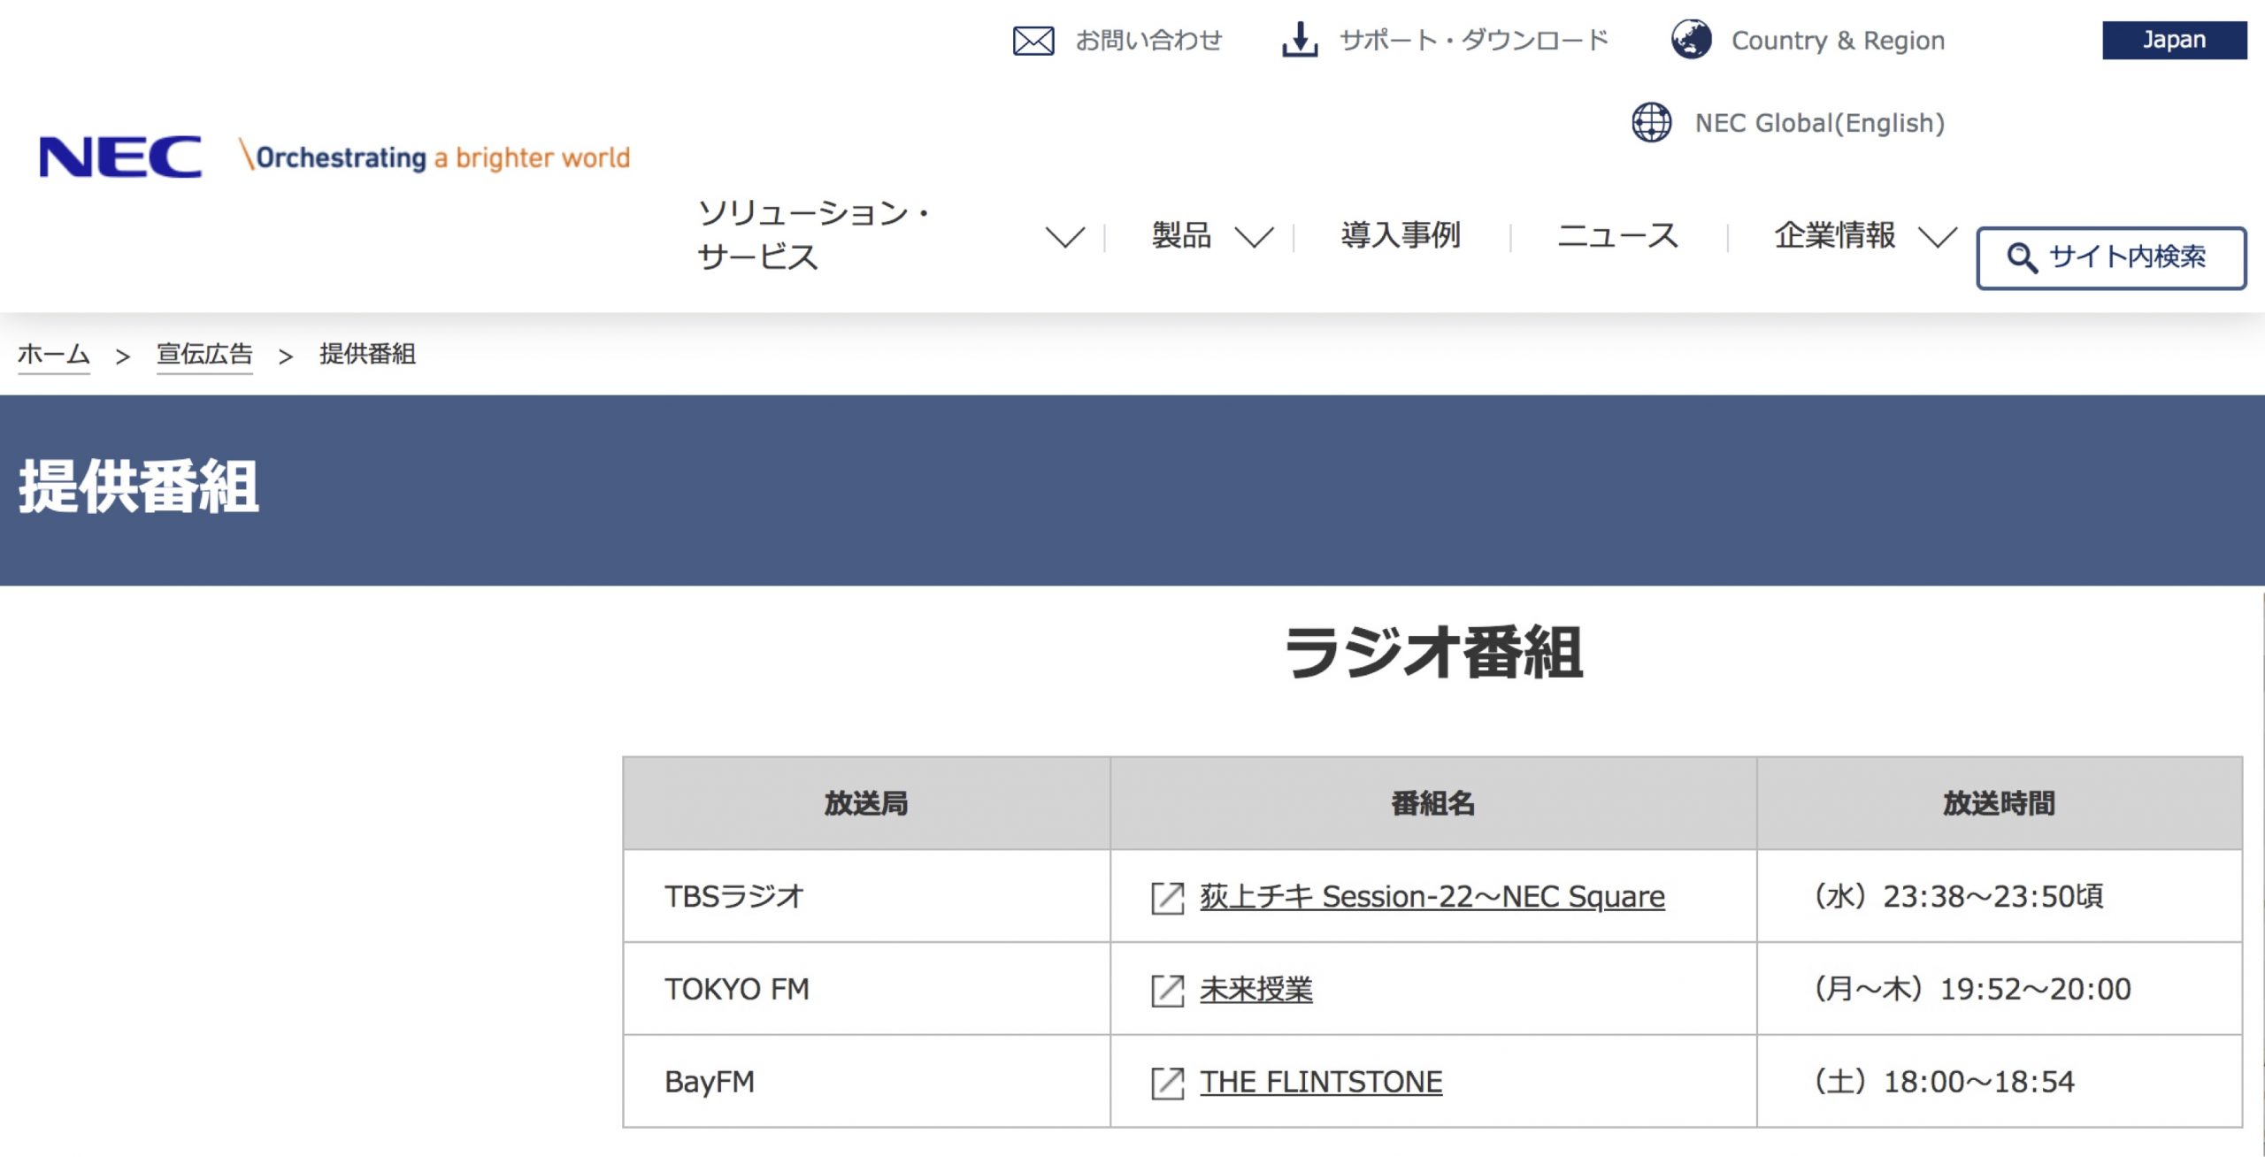Expand the 製品 dropdown chevron
Screen dimensions: 2265x1157
click(x=1254, y=237)
